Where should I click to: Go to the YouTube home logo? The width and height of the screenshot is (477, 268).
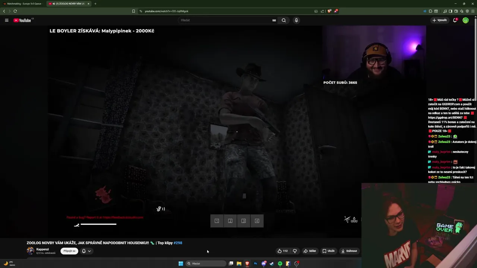pos(22,20)
